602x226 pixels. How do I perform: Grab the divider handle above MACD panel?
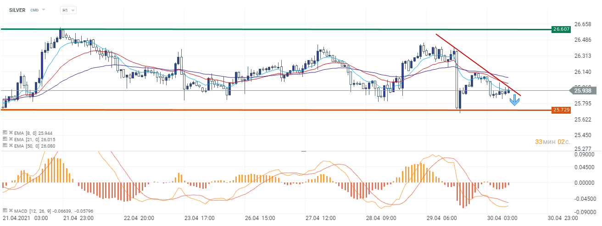tap(303, 151)
